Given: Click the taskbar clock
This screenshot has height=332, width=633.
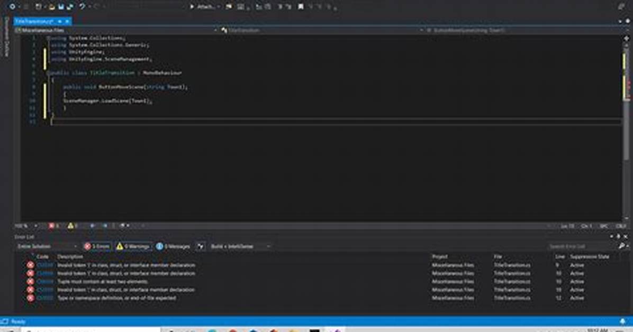Looking at the screenshot, I should pyautogui.click(x=597, y=330).
